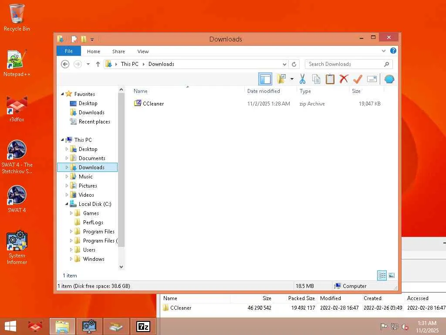
Task: Refresh the Downloads folder
Action: [294, 65]
